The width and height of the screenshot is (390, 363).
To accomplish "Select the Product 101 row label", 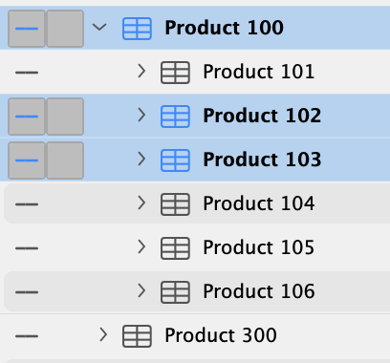I will pyautogui.click(x=259, y=72).
